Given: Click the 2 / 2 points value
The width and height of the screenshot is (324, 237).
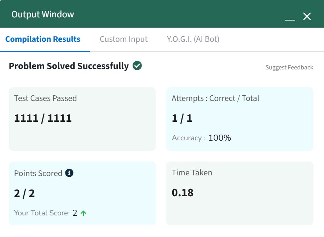Looking at the screenshot, I should pyautogui.click(x=24, y=193).
